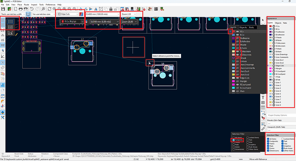296x161 pixels.
Task: Toggle visibility of F.Silkscreen layer
Action: click(274, 43)
